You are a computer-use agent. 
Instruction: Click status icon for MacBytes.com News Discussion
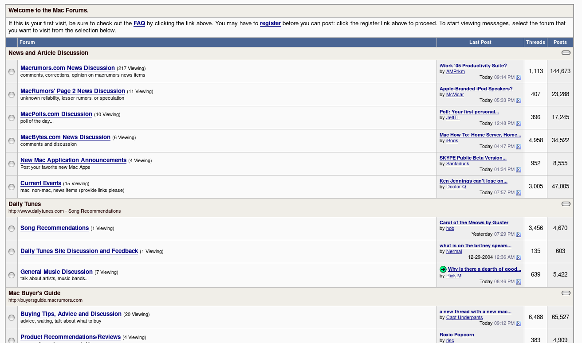[x=12, y=141]
